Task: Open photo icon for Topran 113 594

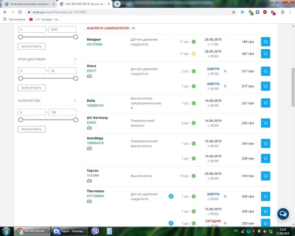Action: click(89, 181)
